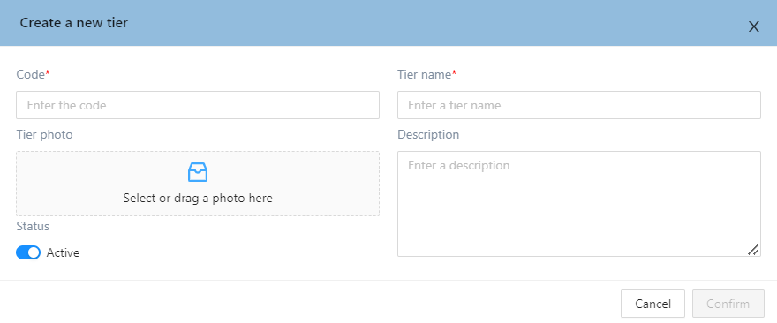Focus the Tier name input field
This screenshot has height=323, width=777.
point(579,105)
